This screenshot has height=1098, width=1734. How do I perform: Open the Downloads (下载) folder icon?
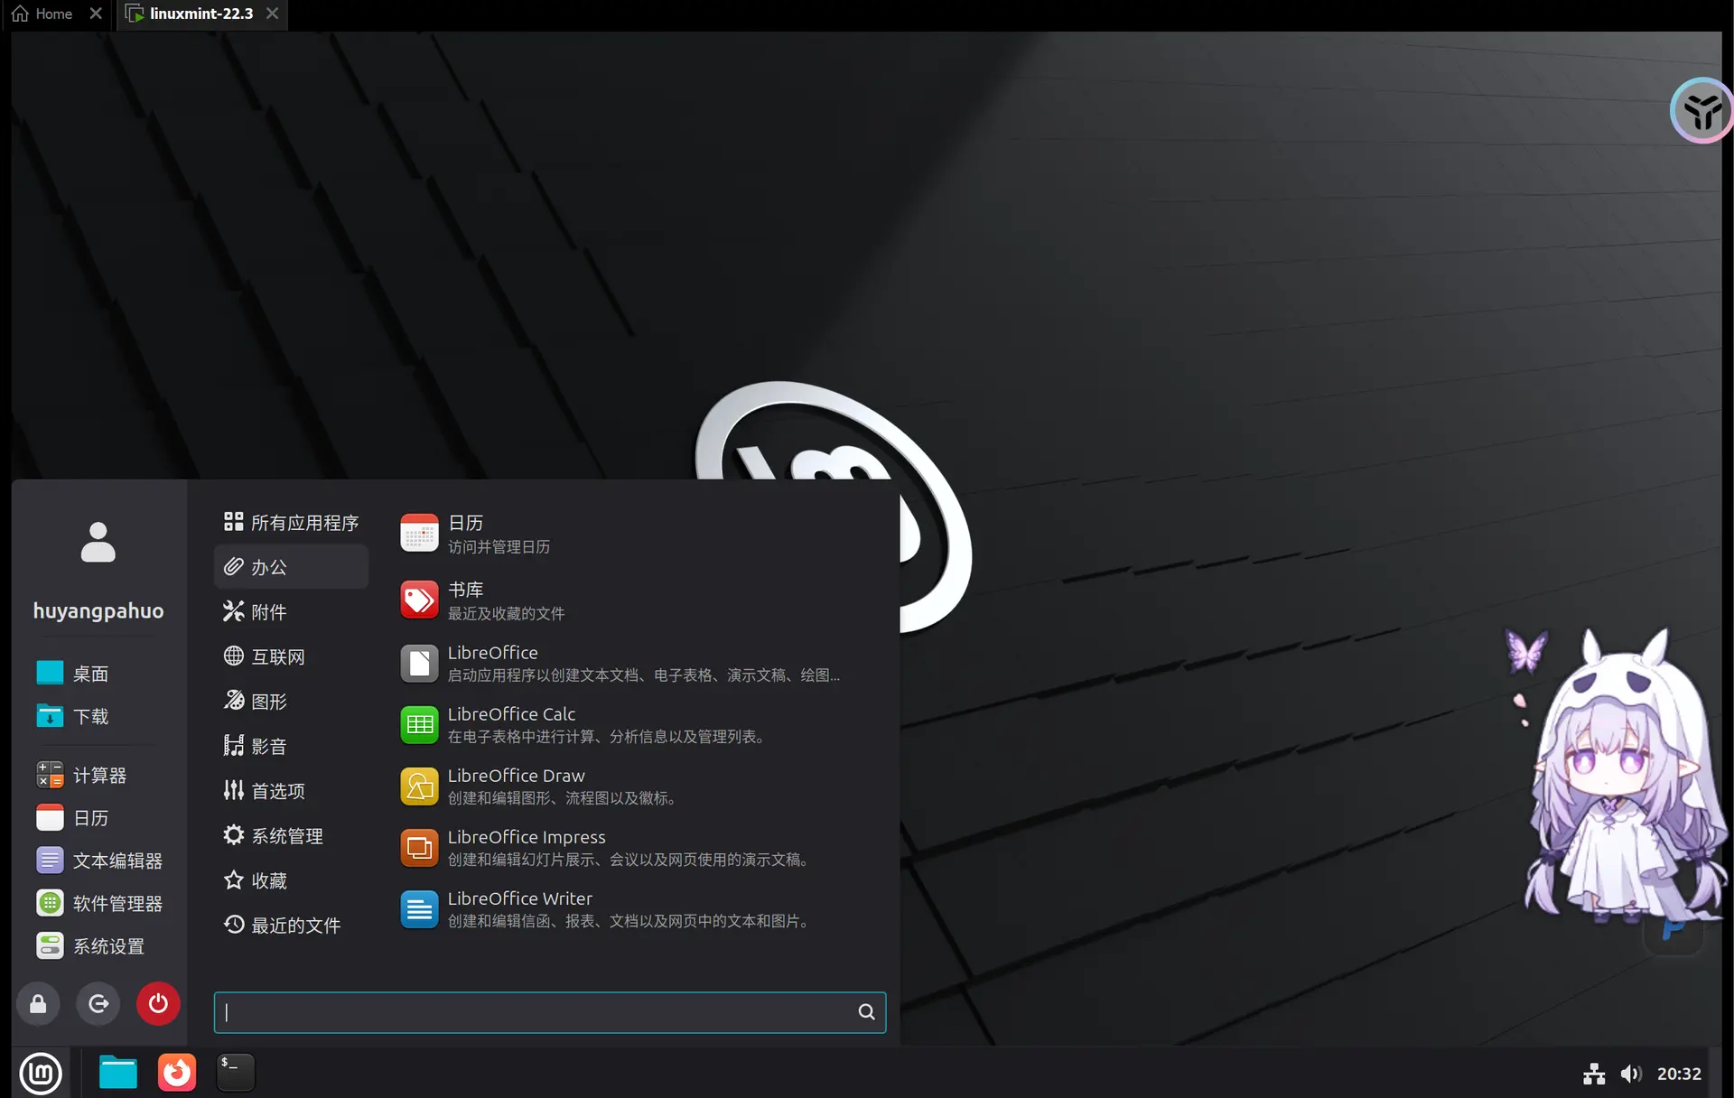point(50,716)
